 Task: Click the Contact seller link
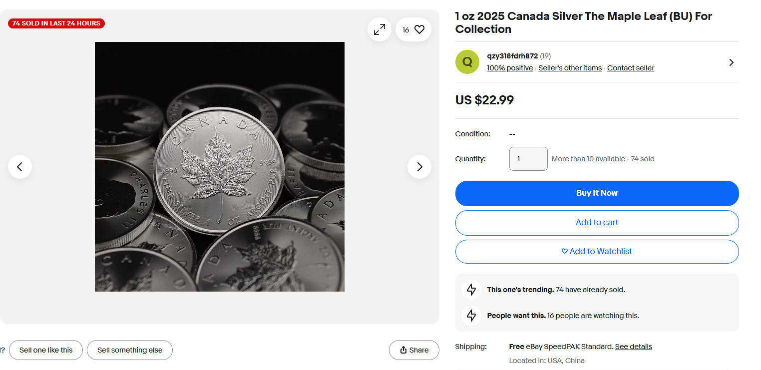click(x=631, y=68)
